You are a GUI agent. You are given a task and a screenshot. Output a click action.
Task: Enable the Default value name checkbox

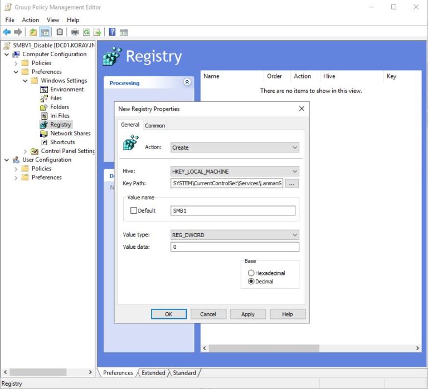[x=134, y=211]
